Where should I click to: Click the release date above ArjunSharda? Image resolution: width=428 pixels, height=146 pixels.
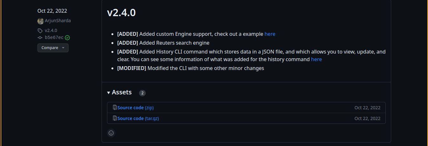click(52, 11)
